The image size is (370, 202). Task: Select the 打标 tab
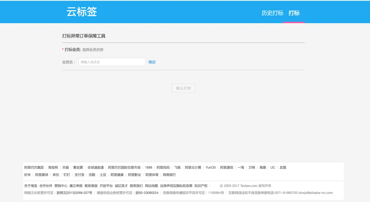294,13
